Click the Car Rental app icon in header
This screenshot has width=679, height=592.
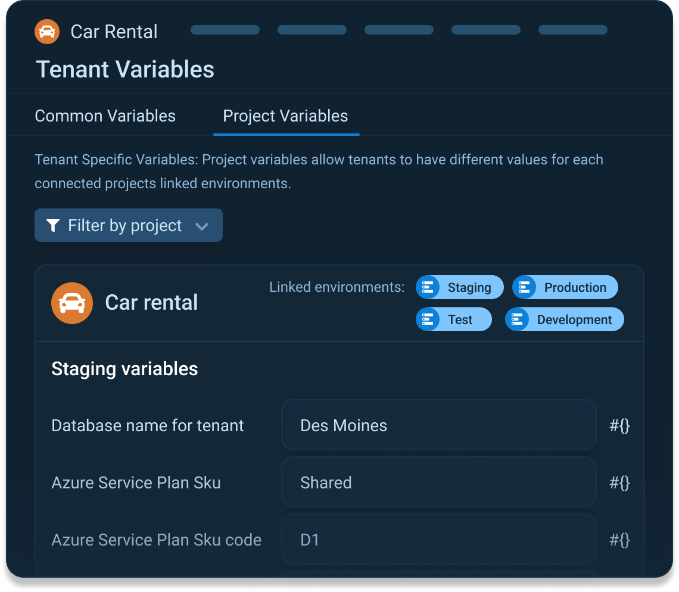[46, 32]
